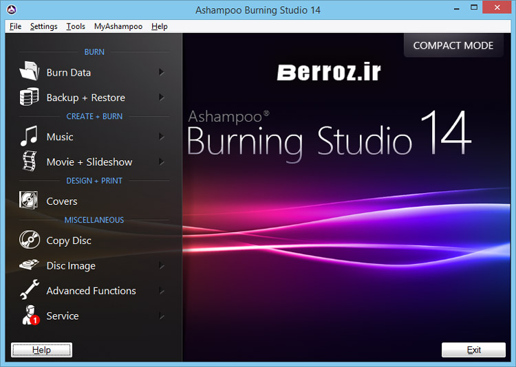Click the app icon in the title bar

(11, 10)
